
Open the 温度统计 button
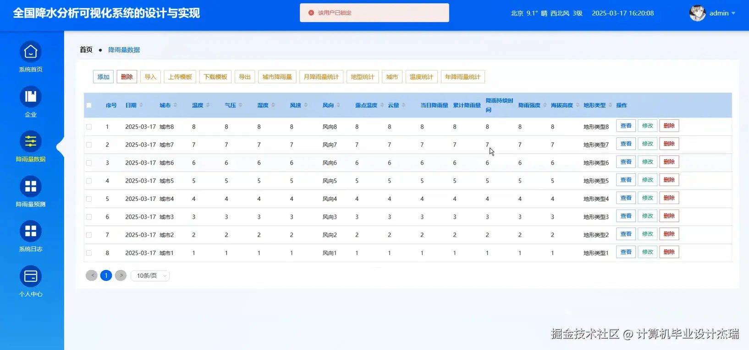422,77
